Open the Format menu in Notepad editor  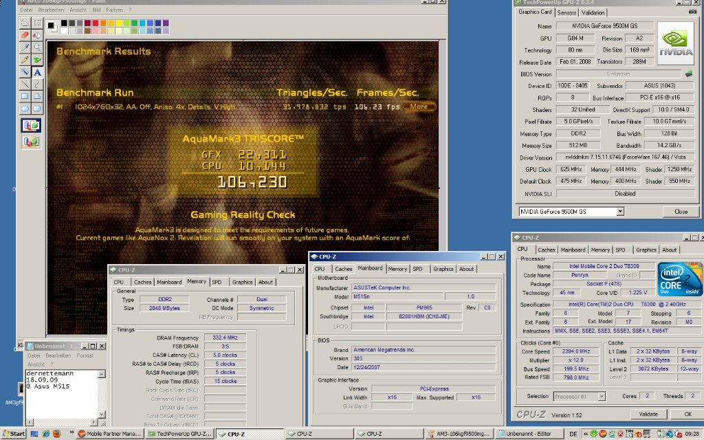tap(85, 355)
